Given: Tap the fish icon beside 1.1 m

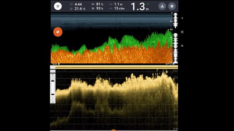Looking at the screenshot, I should (x=111, y=4).
